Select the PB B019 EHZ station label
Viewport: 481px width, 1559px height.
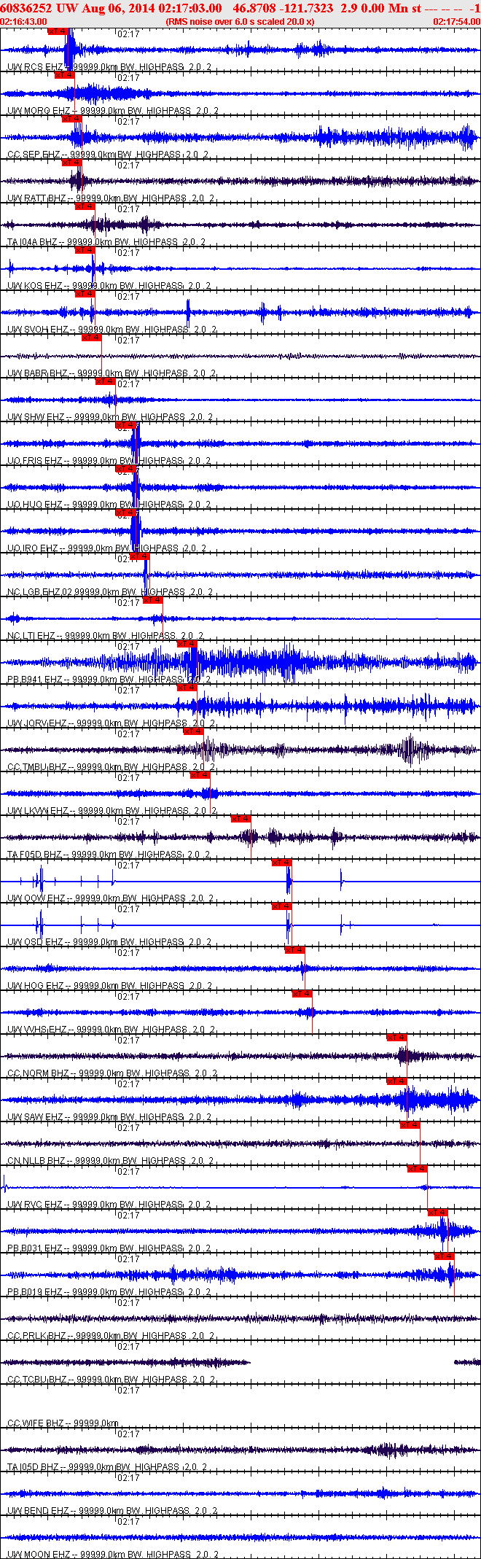pyautogui.click(x=35, y=1292)
